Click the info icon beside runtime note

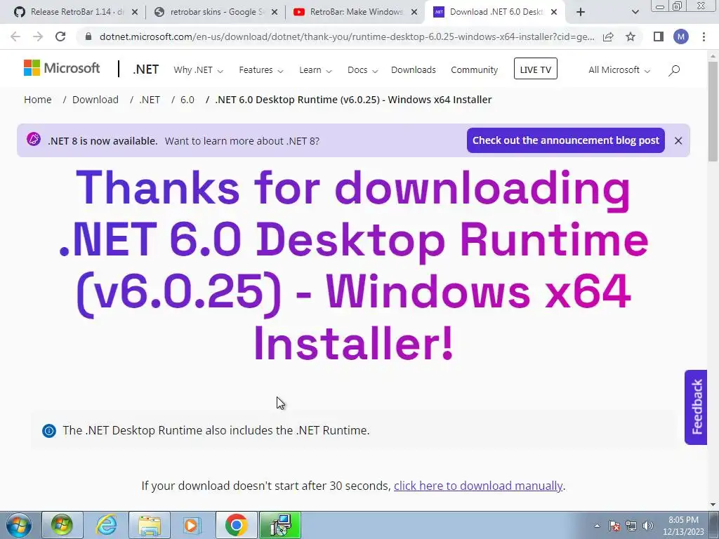49,430
